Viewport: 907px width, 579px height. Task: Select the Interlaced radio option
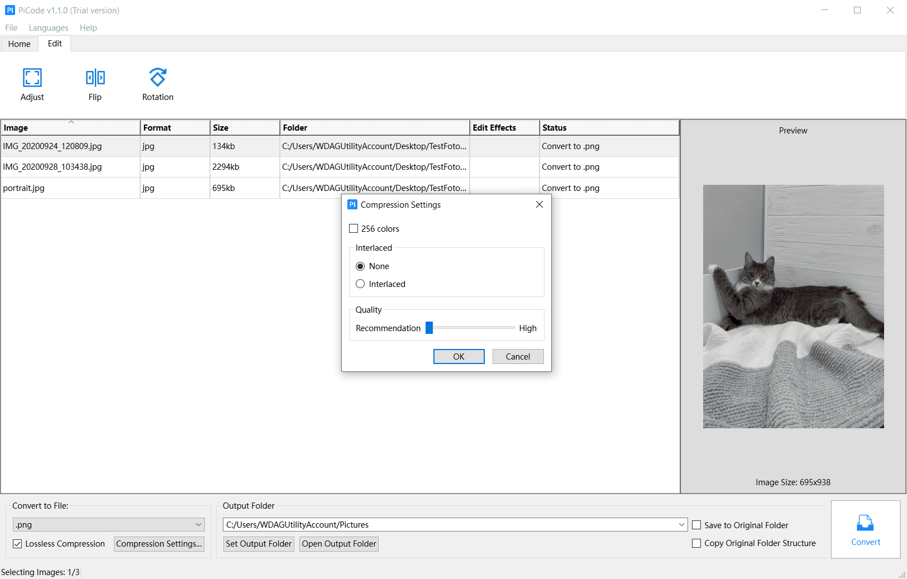pos(360,284)
